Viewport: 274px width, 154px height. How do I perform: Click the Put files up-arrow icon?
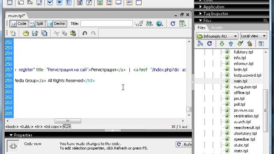[231, 44]
